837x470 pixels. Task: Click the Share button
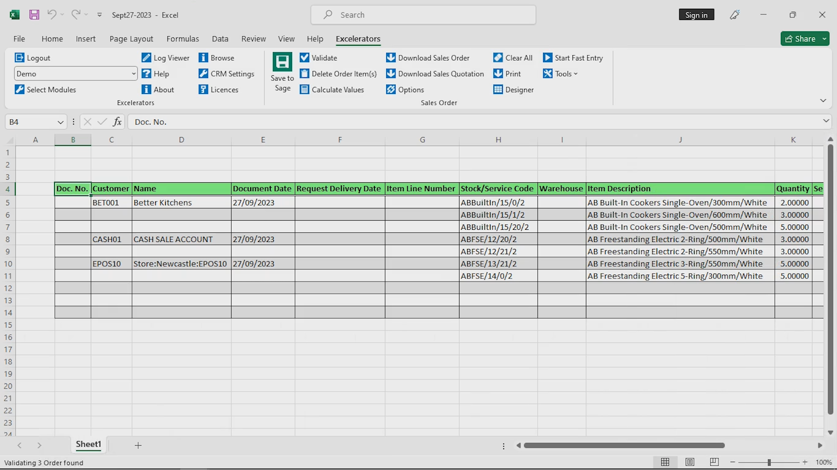tap(800, 39)
